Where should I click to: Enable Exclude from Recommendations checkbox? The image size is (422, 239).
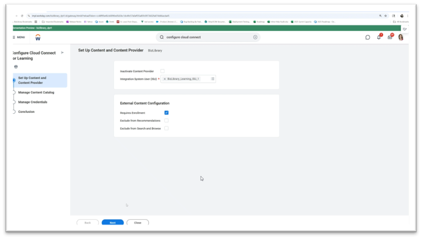coord(166,121)
